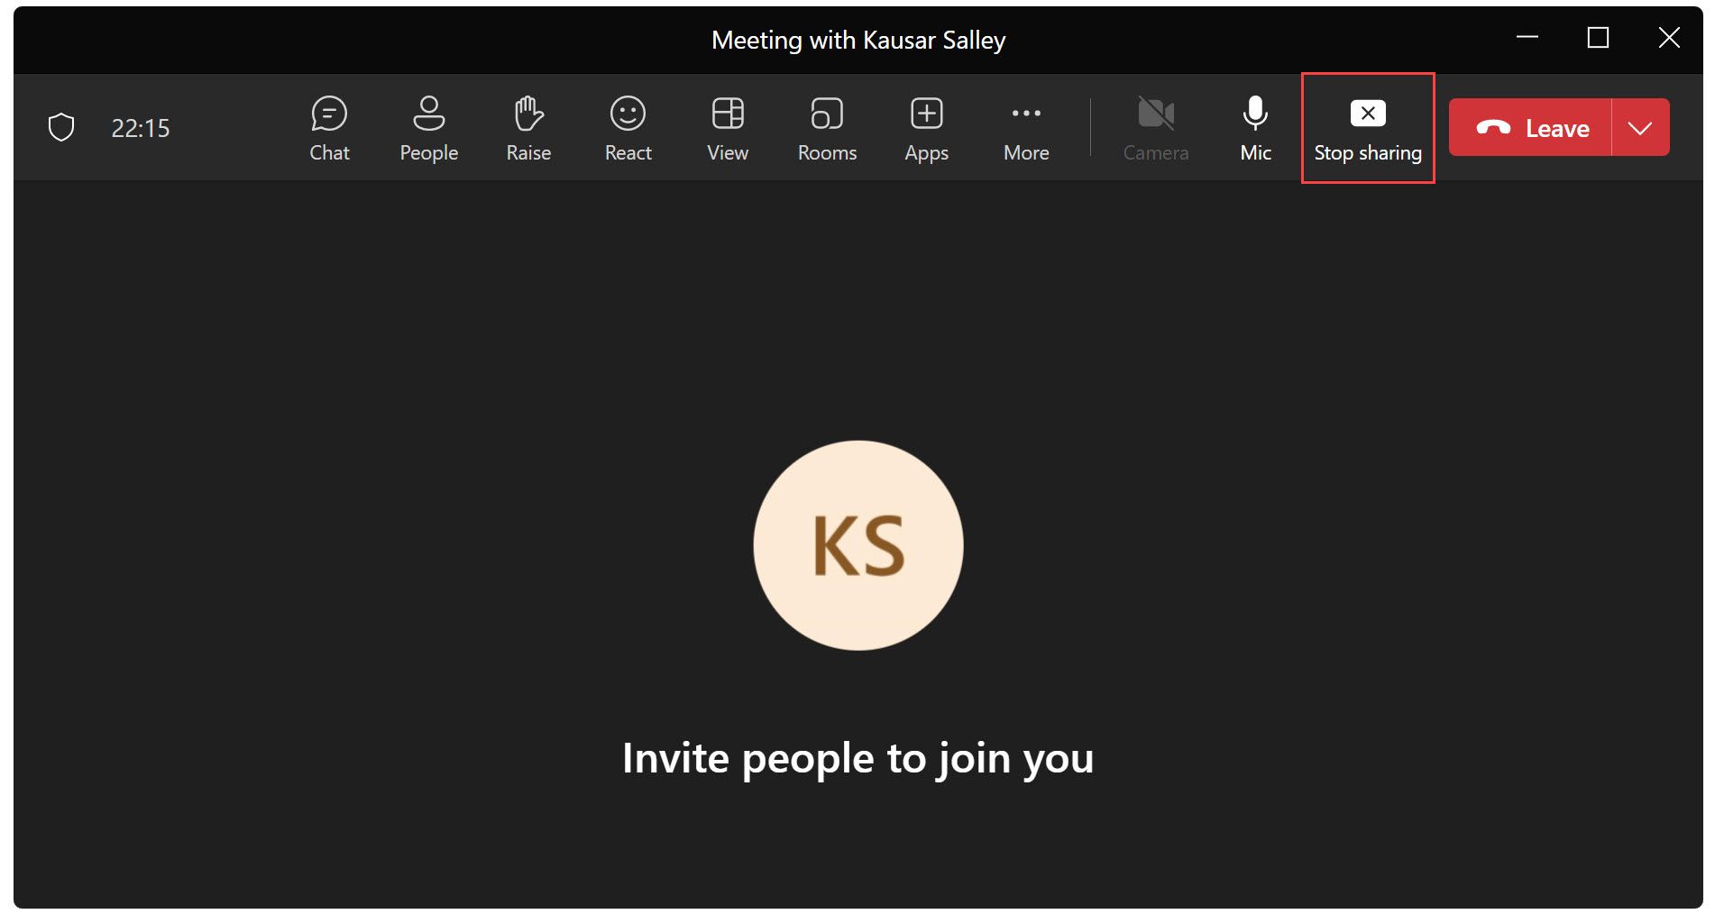Show the People participant list
Image resolution: width=1715 pixels, height=914 pixels.
428,127
